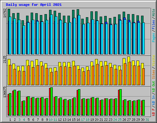This screenshot has height=123, width=157.
Task: Click the 'Pages' legend label
Action: point(154,38)
